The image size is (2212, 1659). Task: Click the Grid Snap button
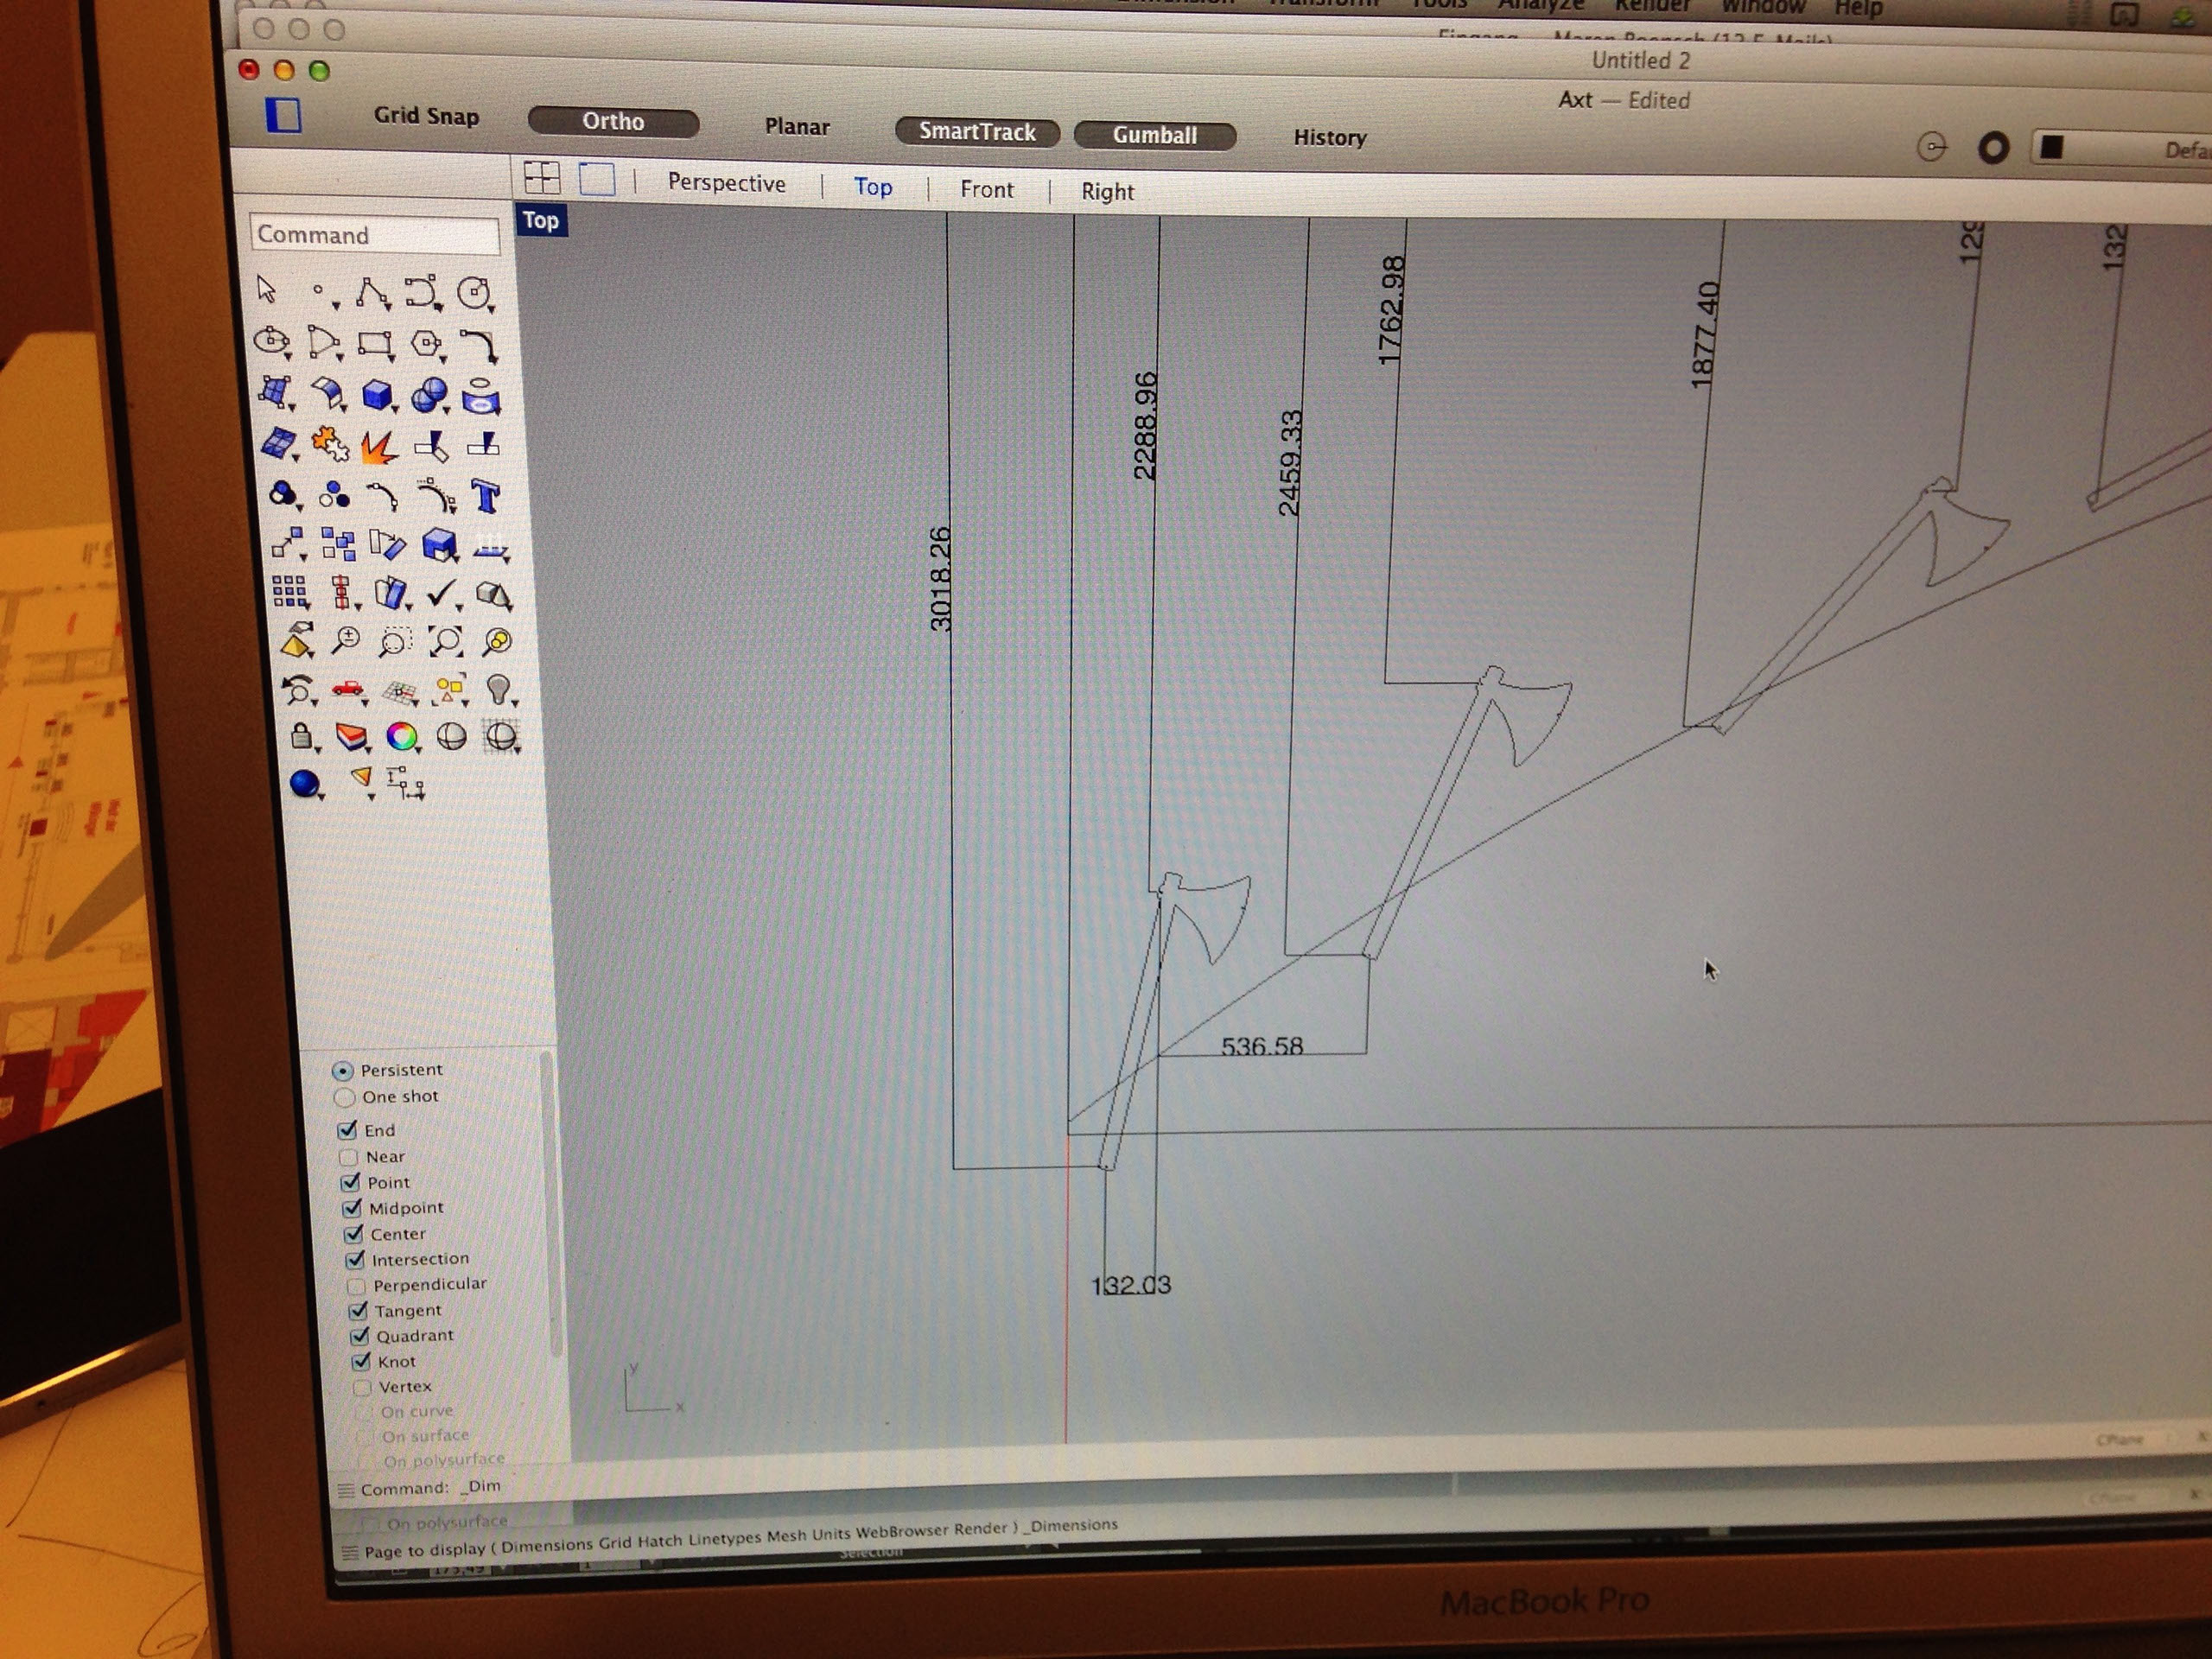pyautogui.click(x=426, y=116)
